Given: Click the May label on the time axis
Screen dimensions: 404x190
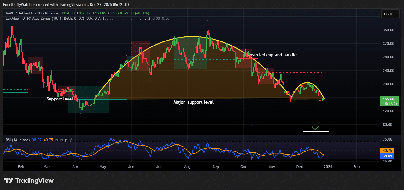Looking at the screenshot, I should point(102,167).
